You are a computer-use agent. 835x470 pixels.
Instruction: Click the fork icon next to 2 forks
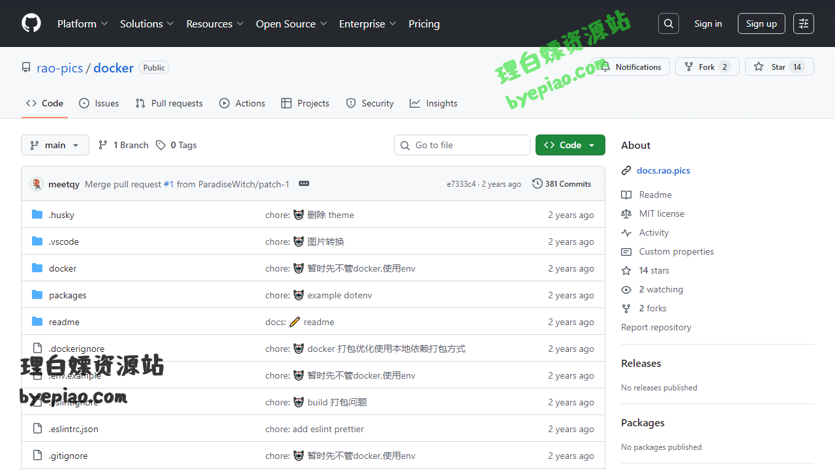[626, 308]
